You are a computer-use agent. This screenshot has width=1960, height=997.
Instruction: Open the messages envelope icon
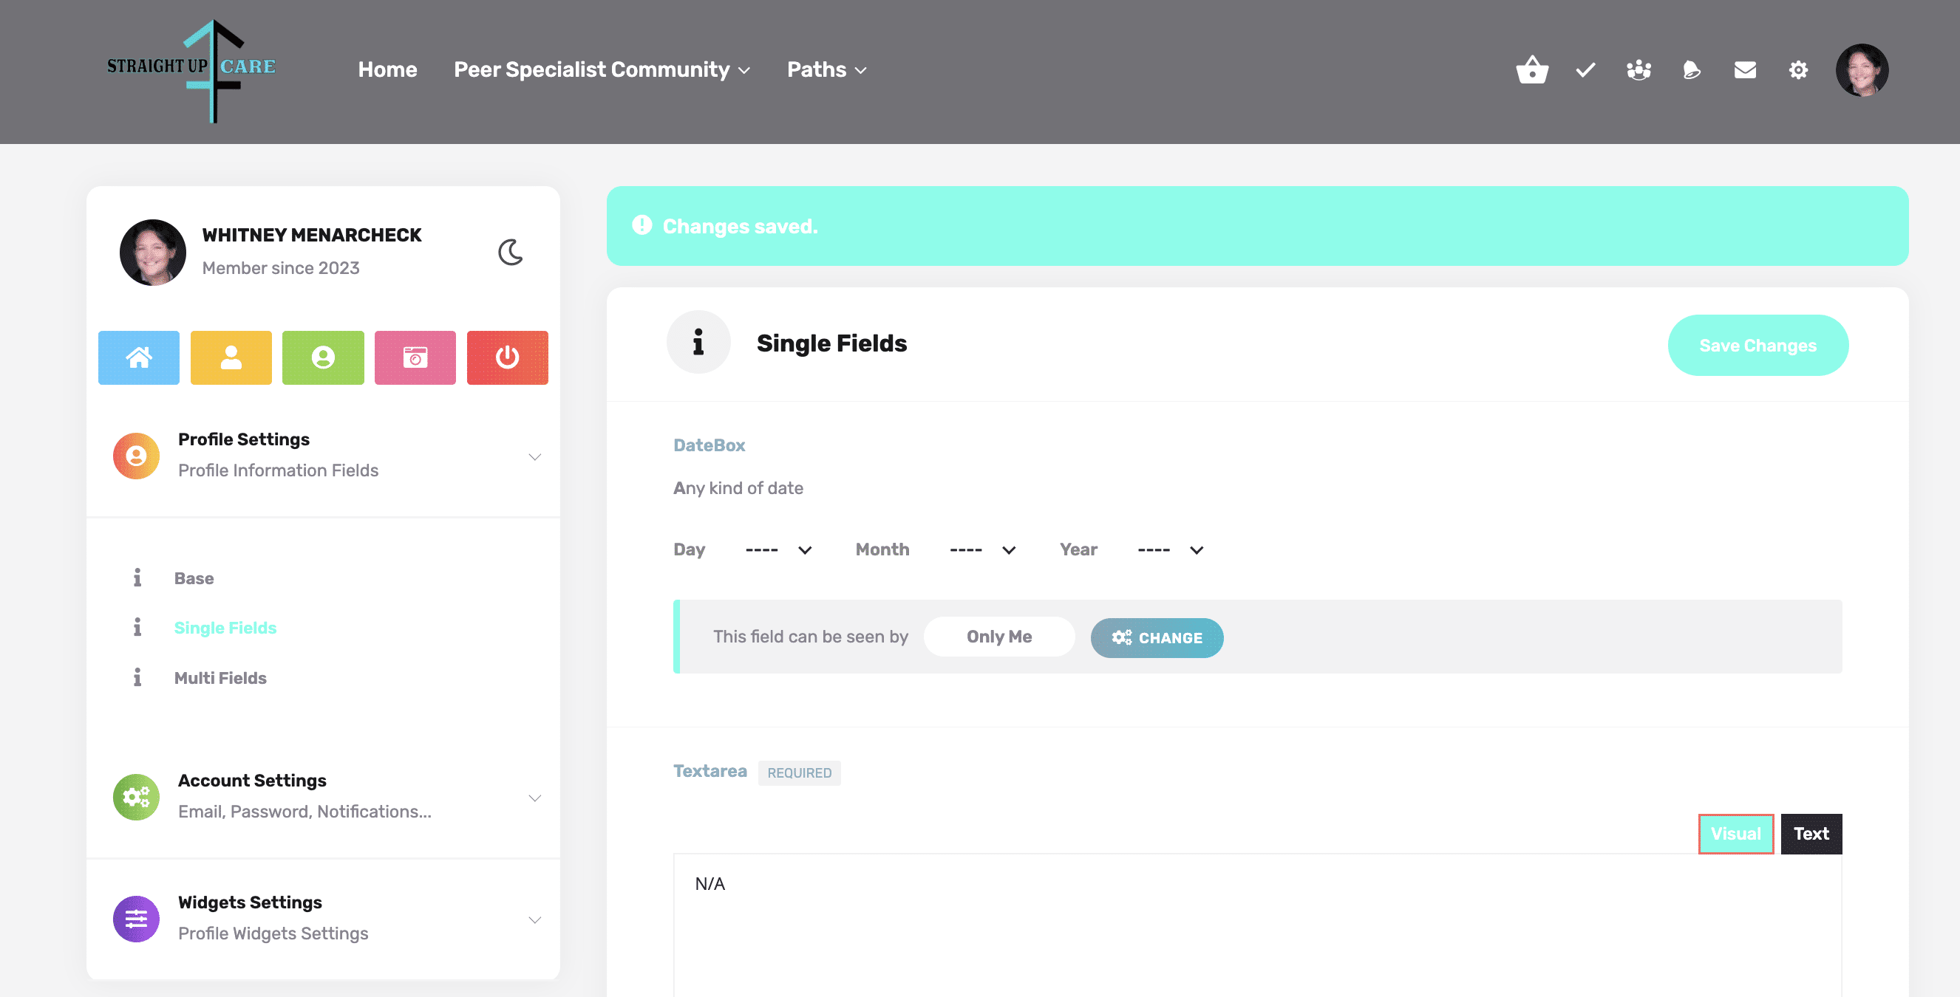click(1745, 70)
